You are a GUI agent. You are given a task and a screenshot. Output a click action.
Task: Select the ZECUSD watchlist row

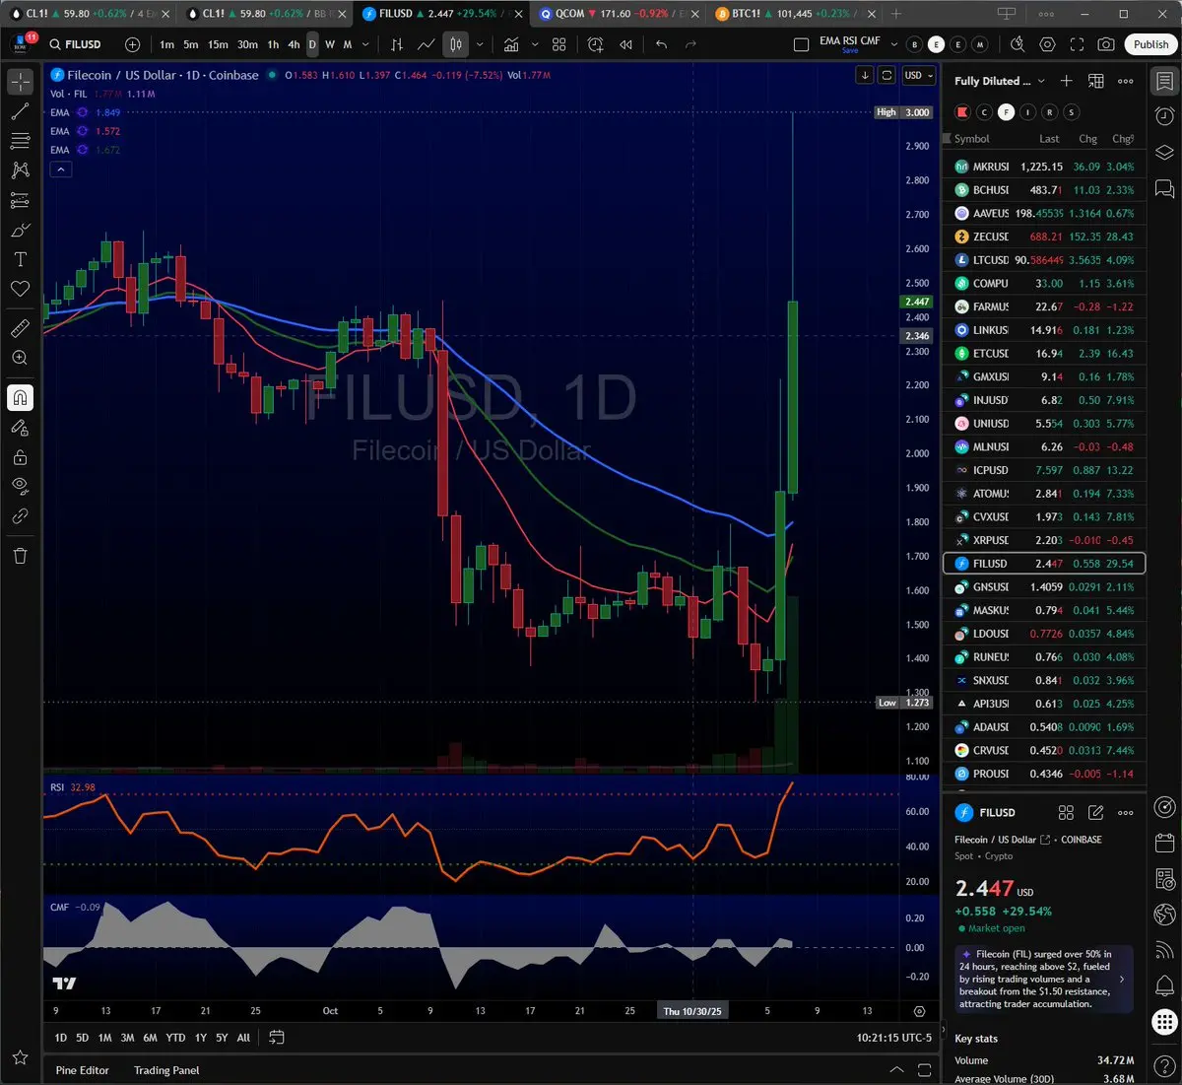tap(1044, 237)
